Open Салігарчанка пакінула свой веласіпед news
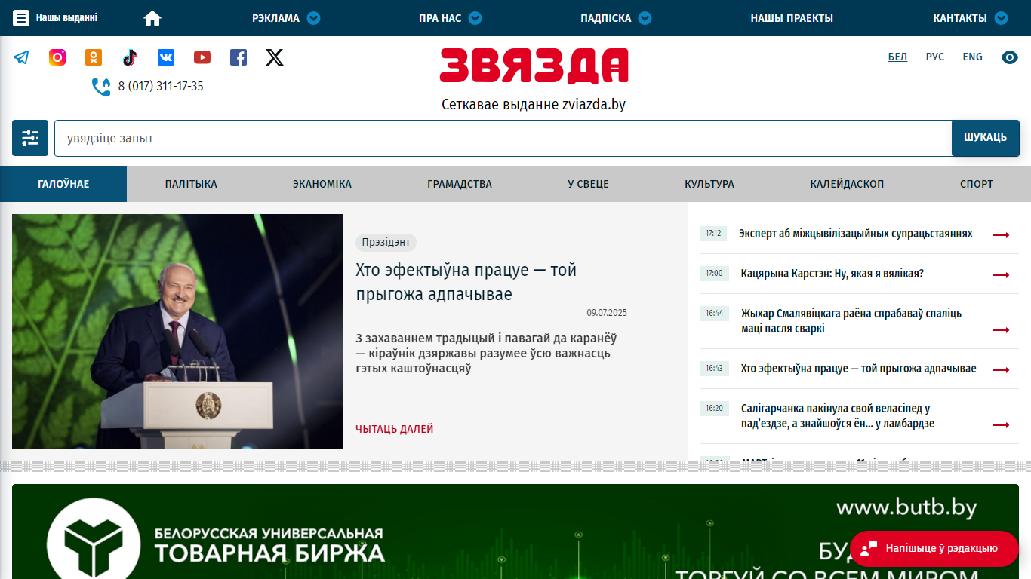1031x579 pixels. click(838, 416)
